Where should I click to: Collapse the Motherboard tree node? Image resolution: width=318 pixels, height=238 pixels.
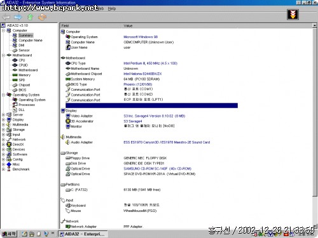[x=3, y=55]
